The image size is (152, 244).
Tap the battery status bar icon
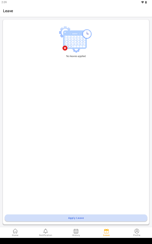pyautogui.click(x=146, y=2)
